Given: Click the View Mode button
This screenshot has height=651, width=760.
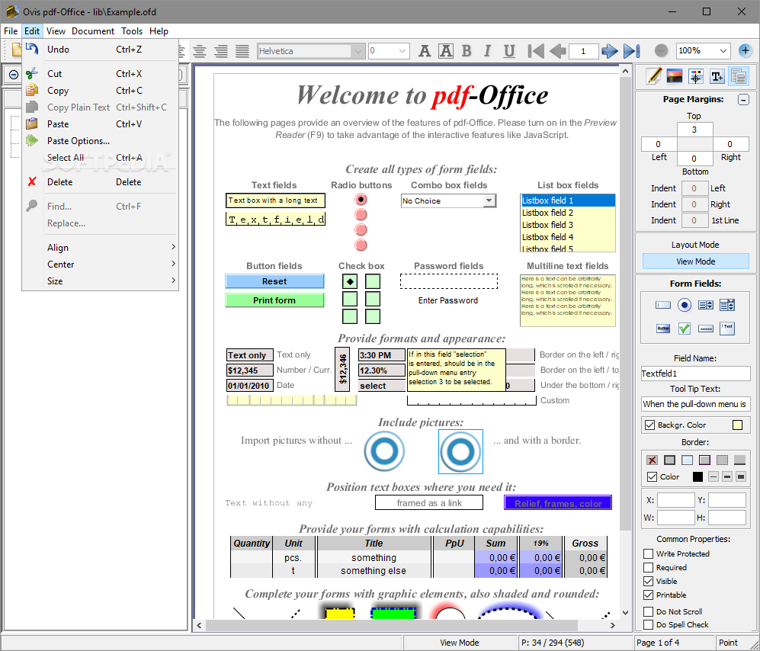Looking at the screenshot, I should pyautogui.click(x=695, y=261).
